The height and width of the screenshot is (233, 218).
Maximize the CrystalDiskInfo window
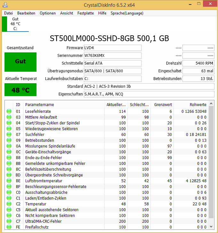[x=199, y=4]
